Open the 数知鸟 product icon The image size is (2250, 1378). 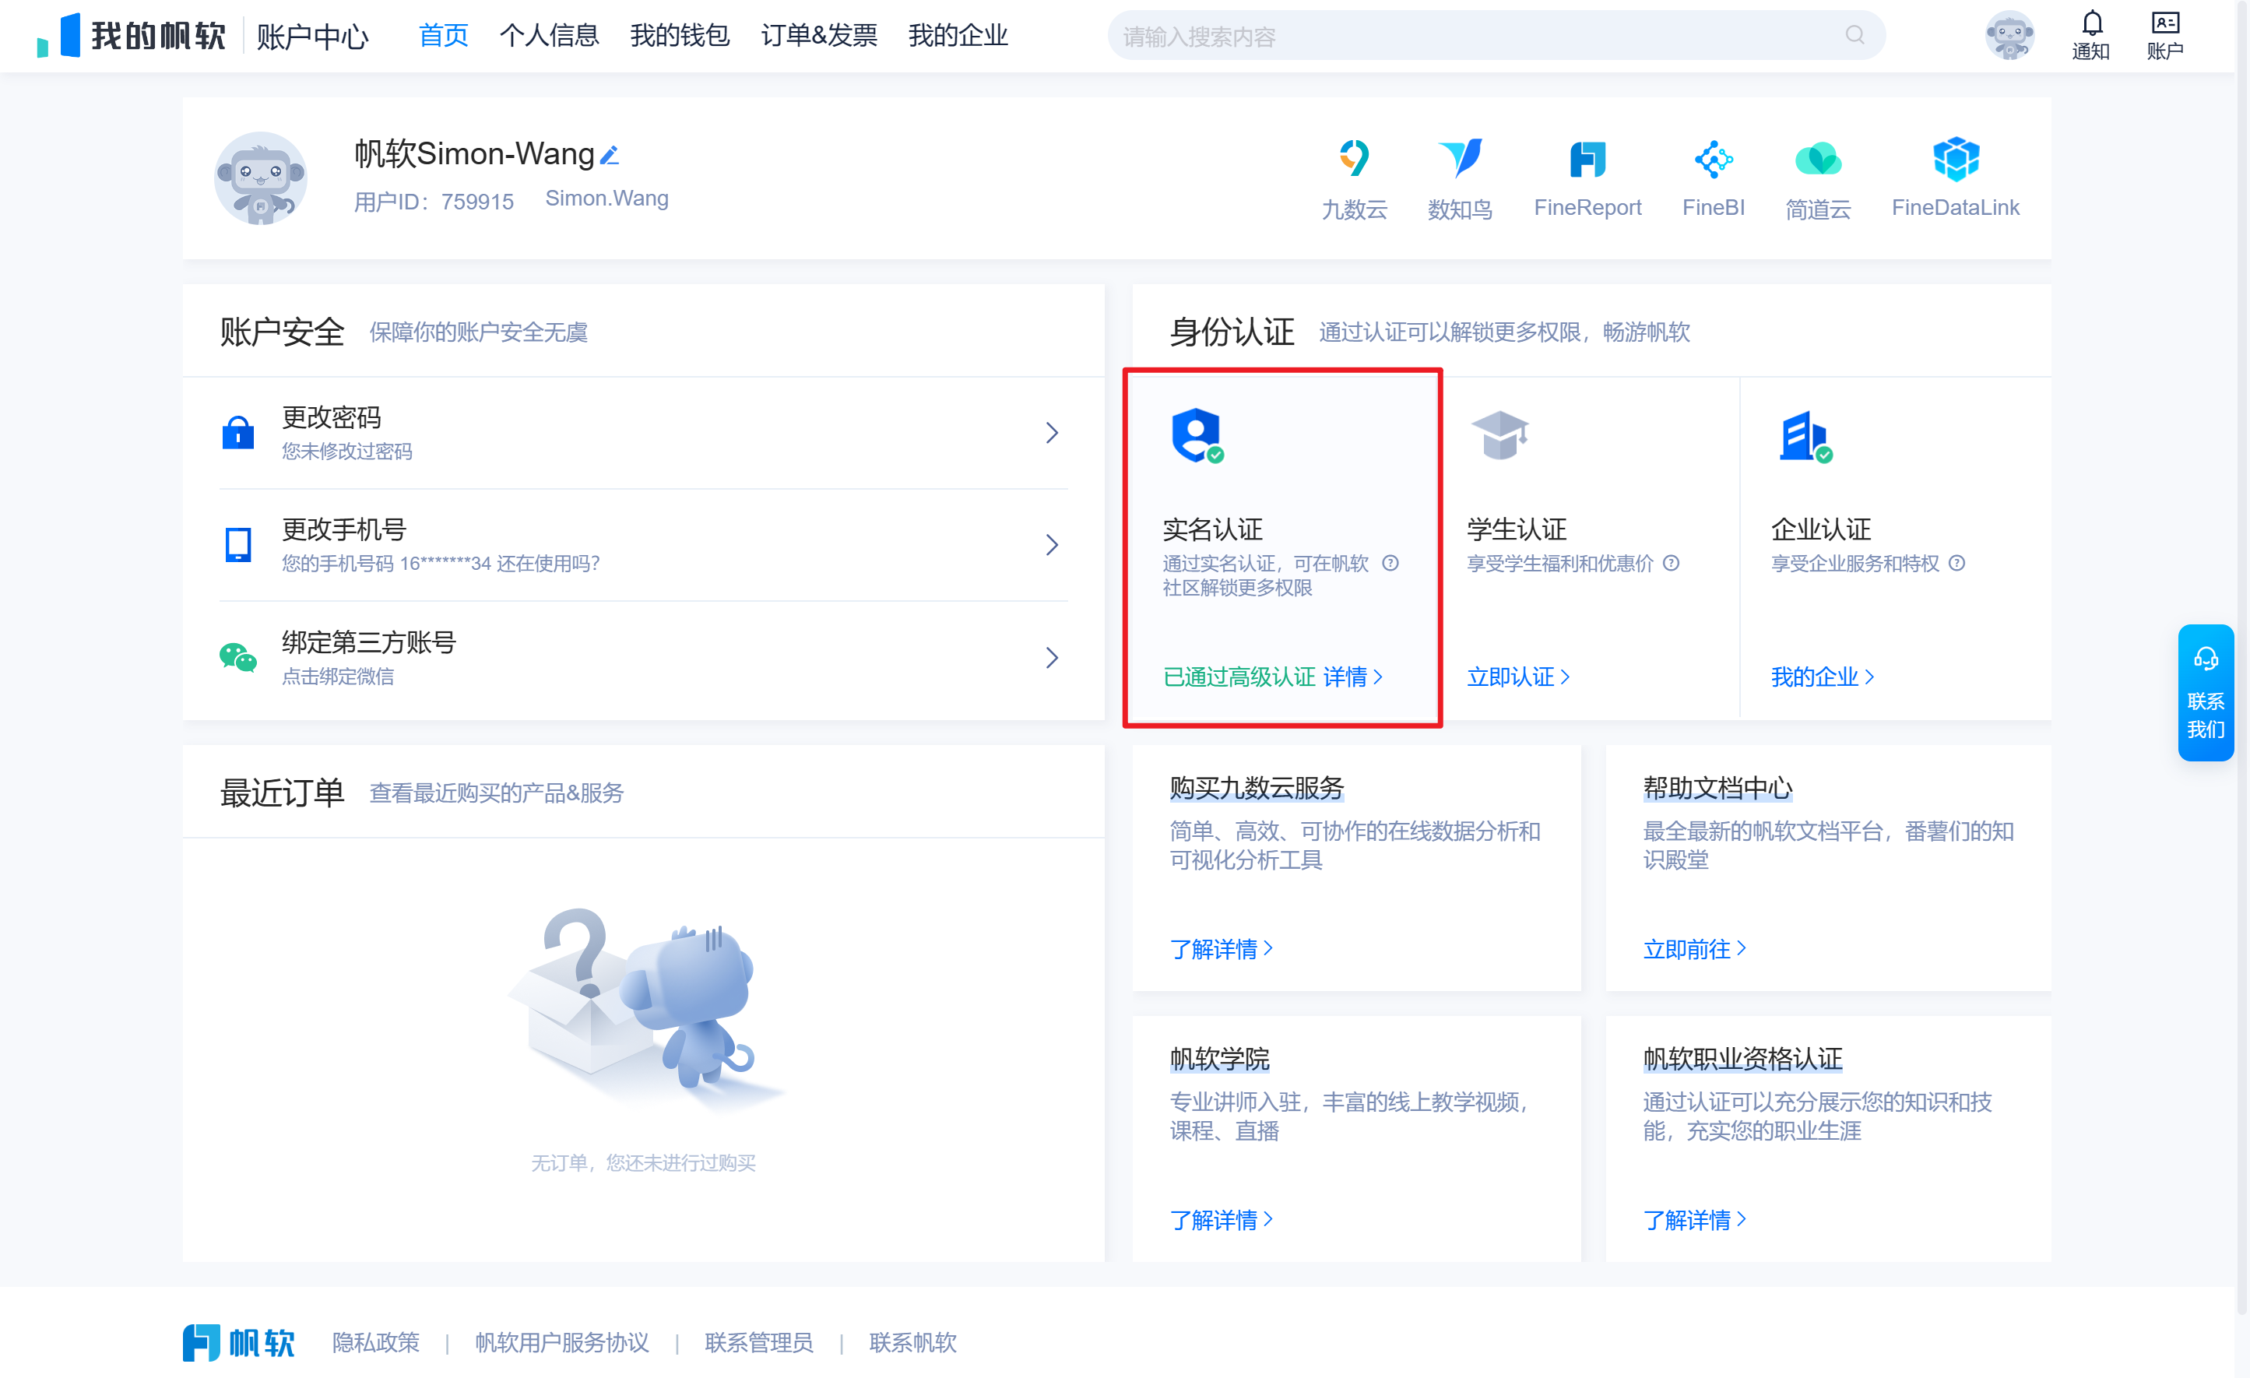tap(1459, 160)
